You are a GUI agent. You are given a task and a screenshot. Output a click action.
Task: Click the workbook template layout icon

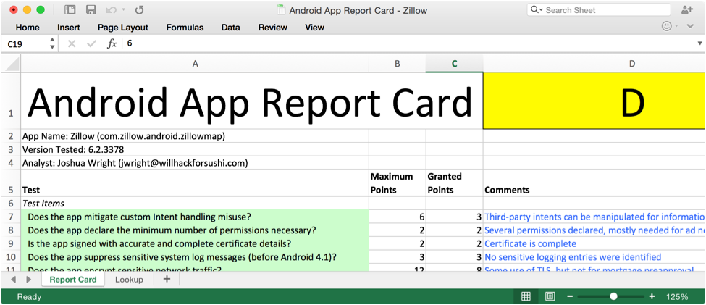[70, 10]
